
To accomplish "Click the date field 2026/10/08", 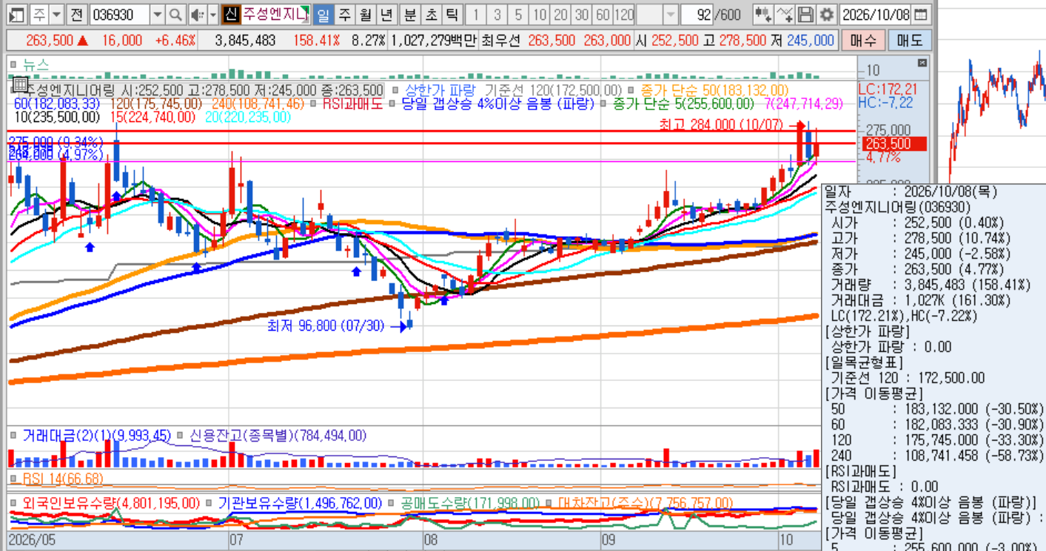I will pos(875,14).
